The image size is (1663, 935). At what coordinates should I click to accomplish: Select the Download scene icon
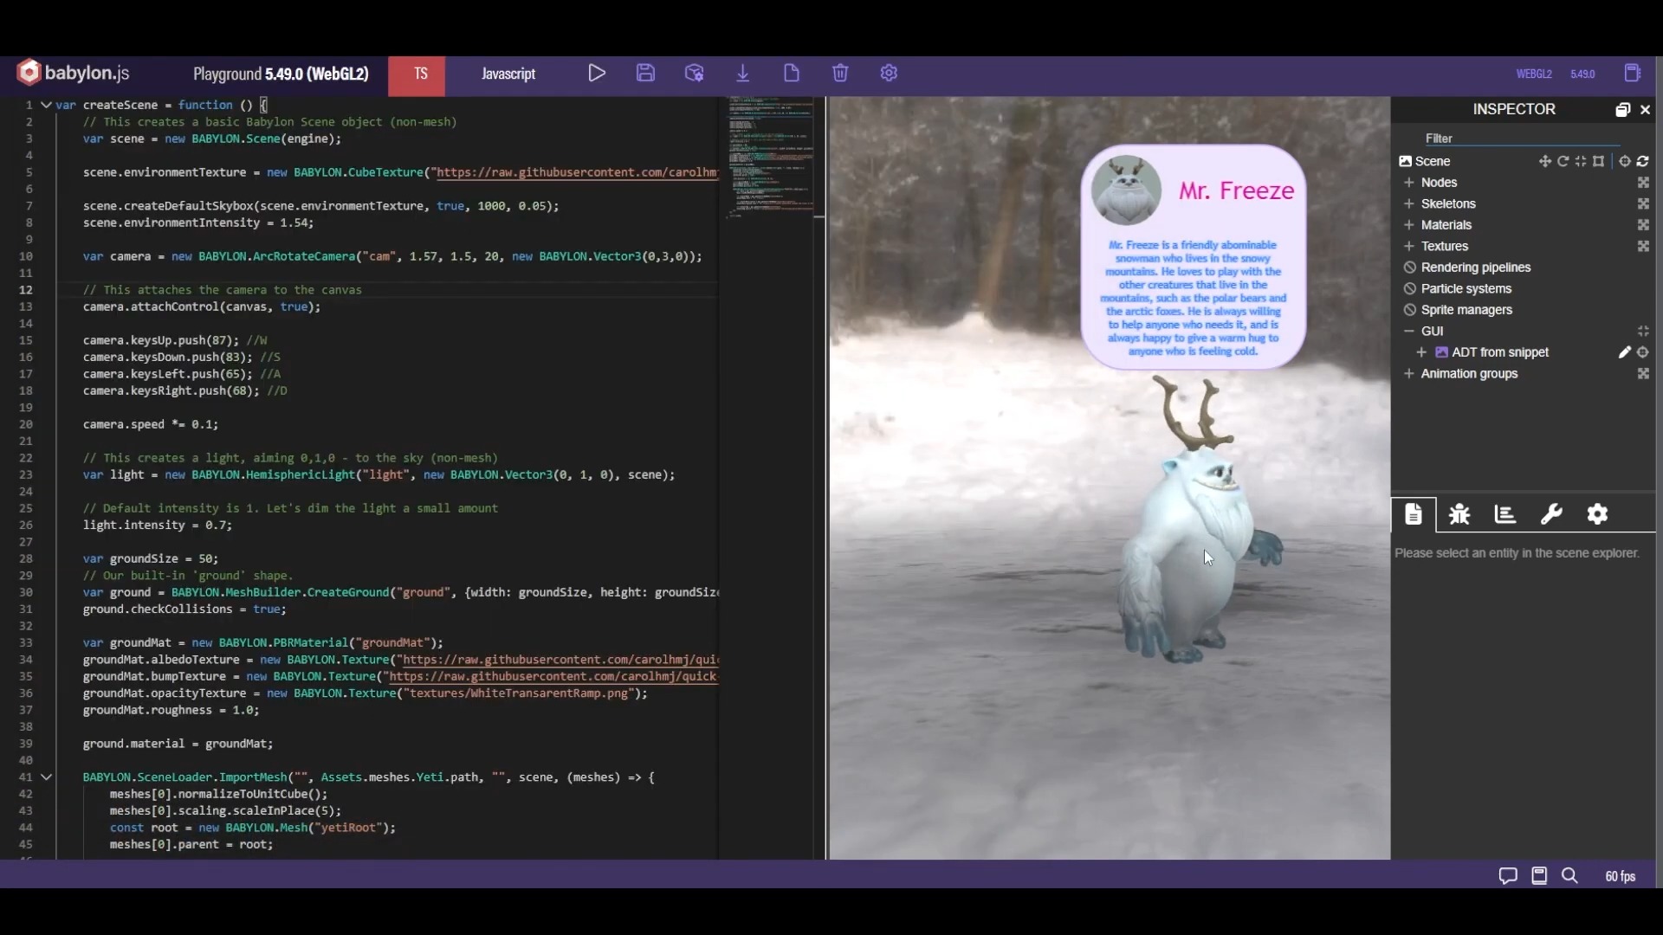pos(742,72)
